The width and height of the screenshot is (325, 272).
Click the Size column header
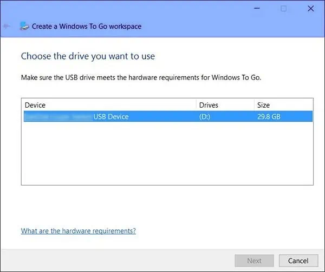pos(283,105)
